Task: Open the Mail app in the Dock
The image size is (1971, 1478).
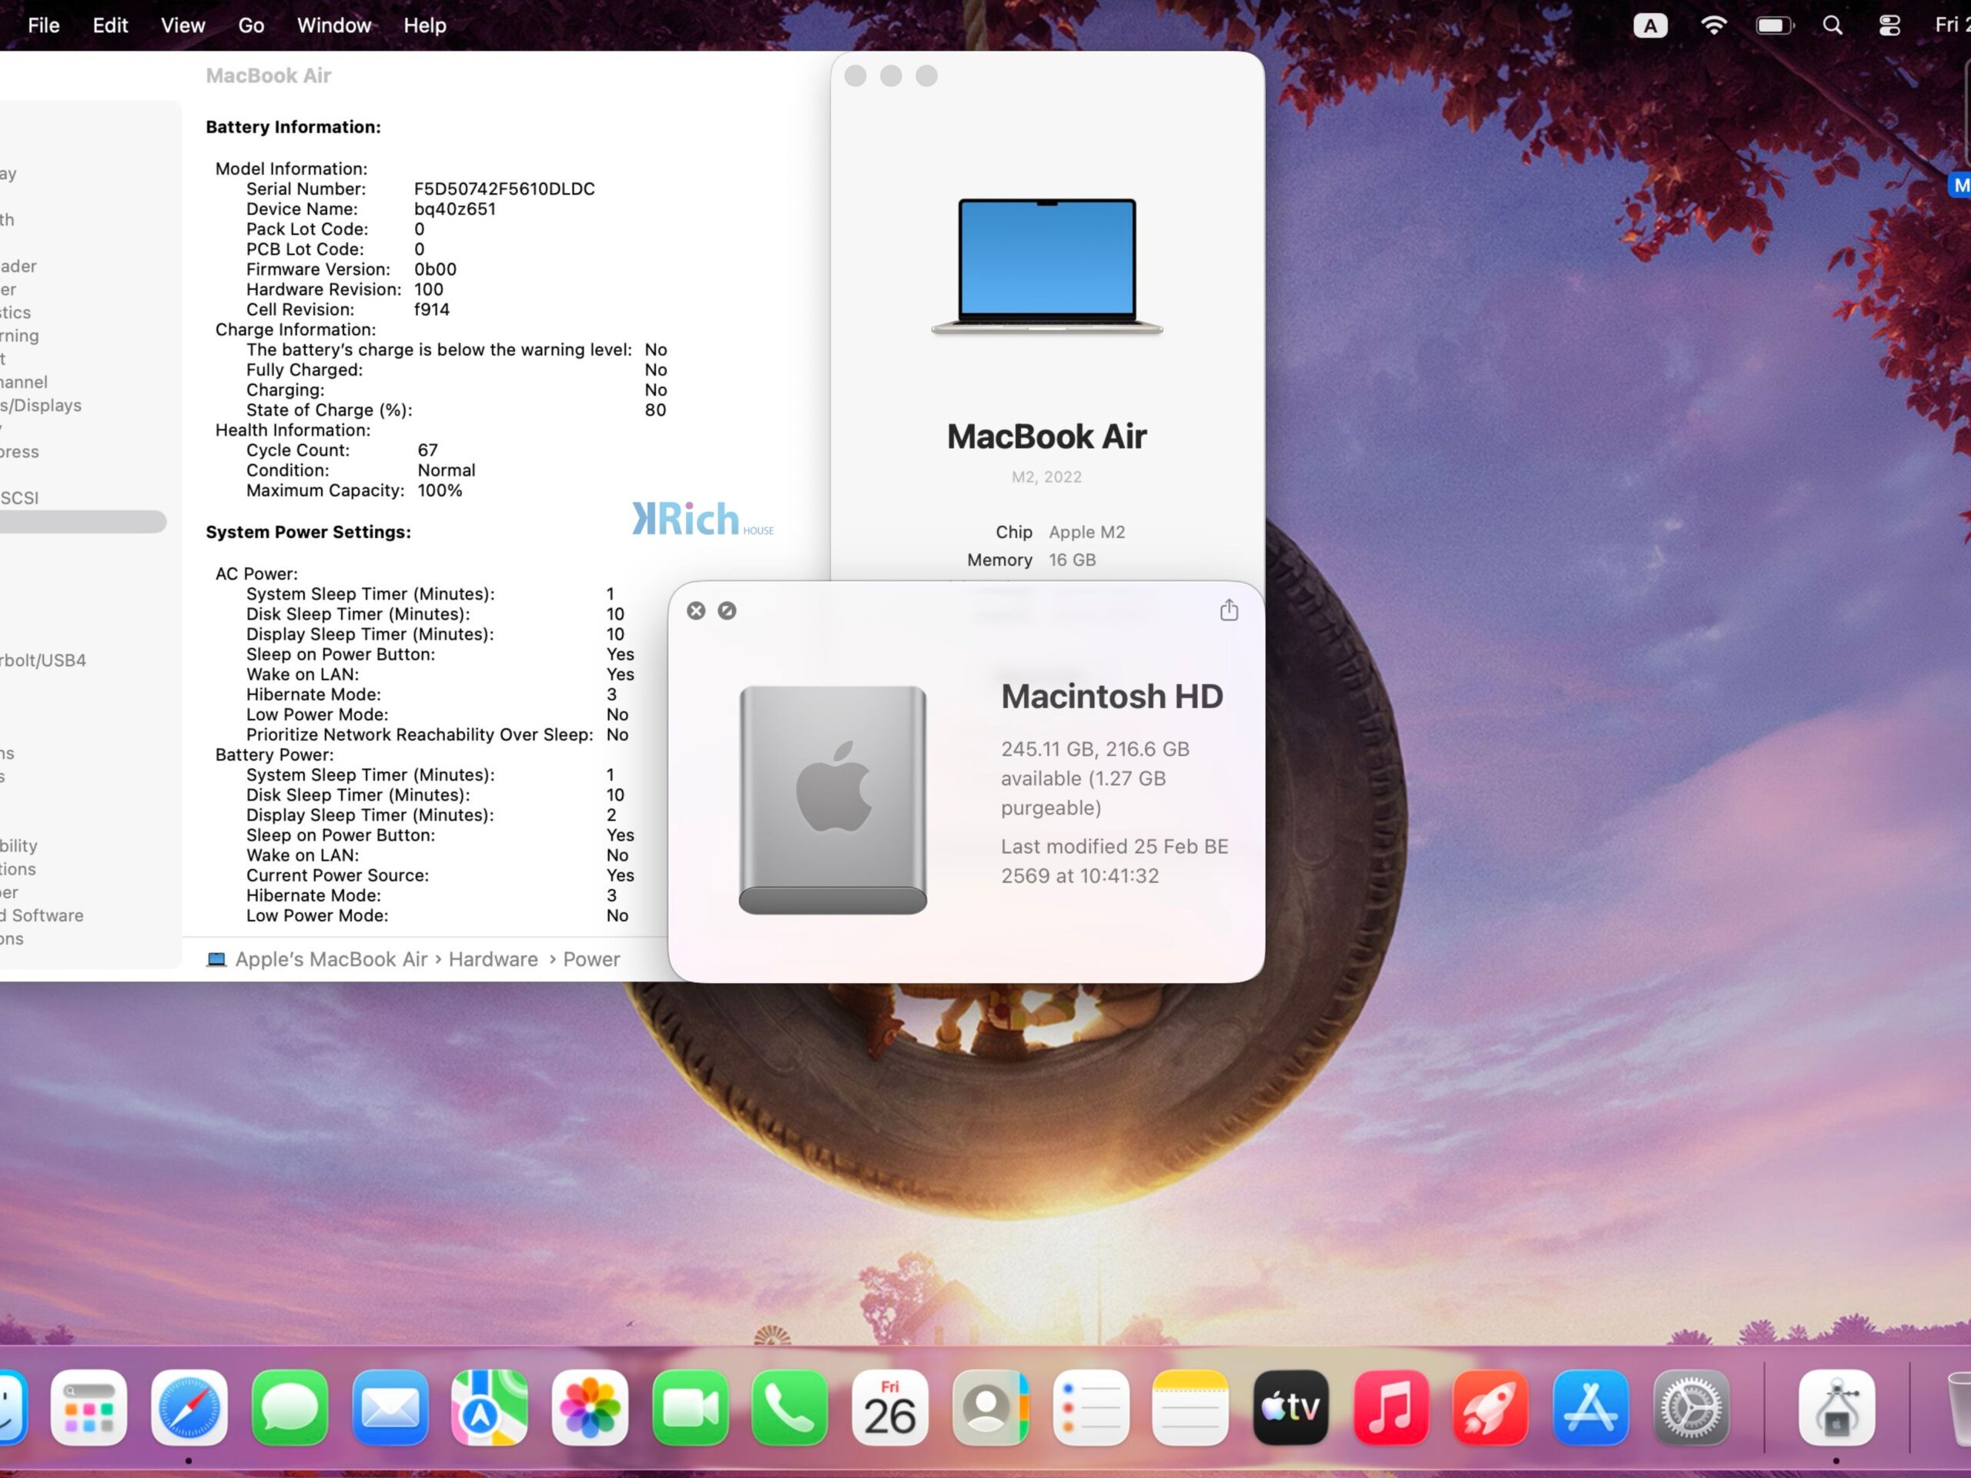Action: pyautogui.click(x=390, y=1408)
